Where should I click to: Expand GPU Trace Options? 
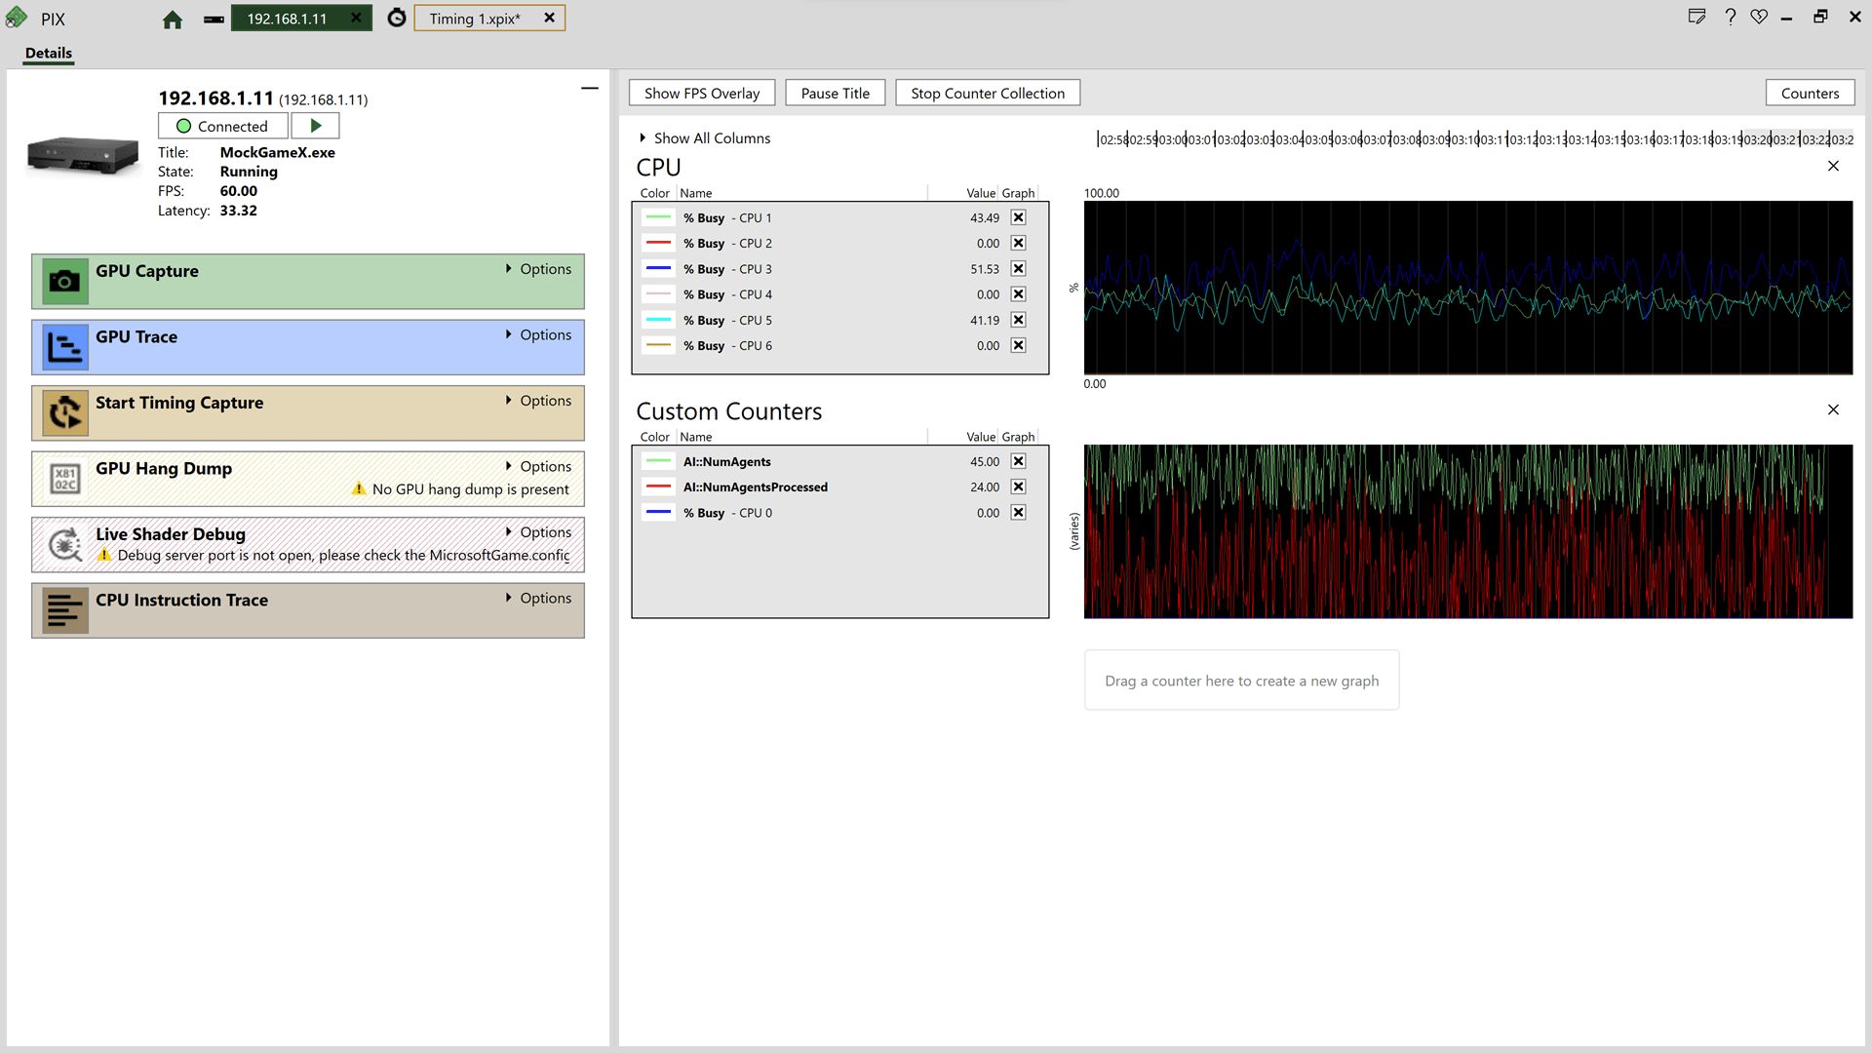tap(538, 335)
